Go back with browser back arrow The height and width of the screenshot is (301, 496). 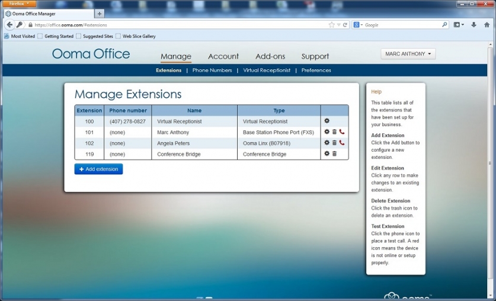click(x=10, y=25)
